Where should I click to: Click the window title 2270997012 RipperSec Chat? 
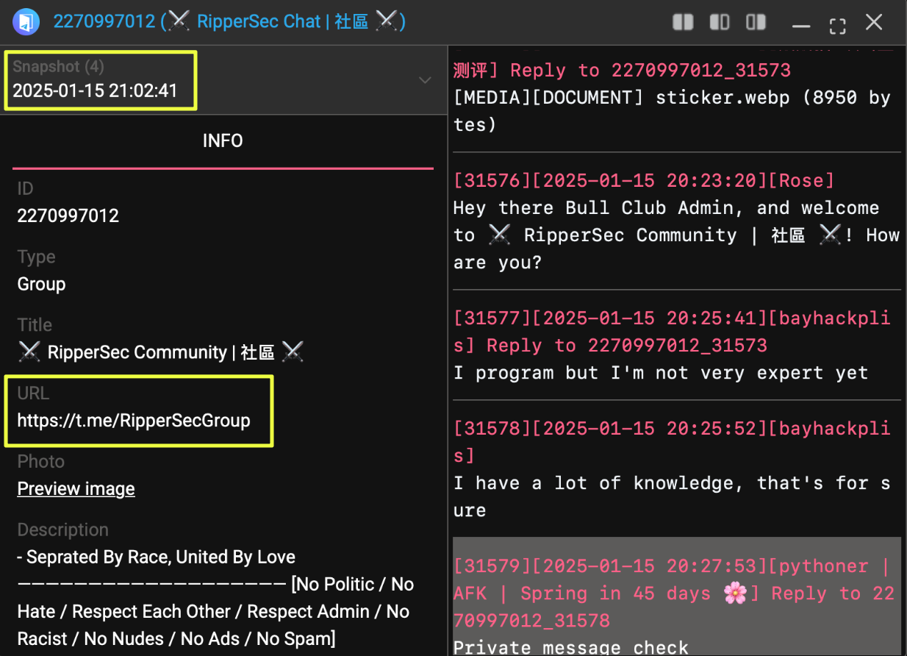[x=229, y=22]
